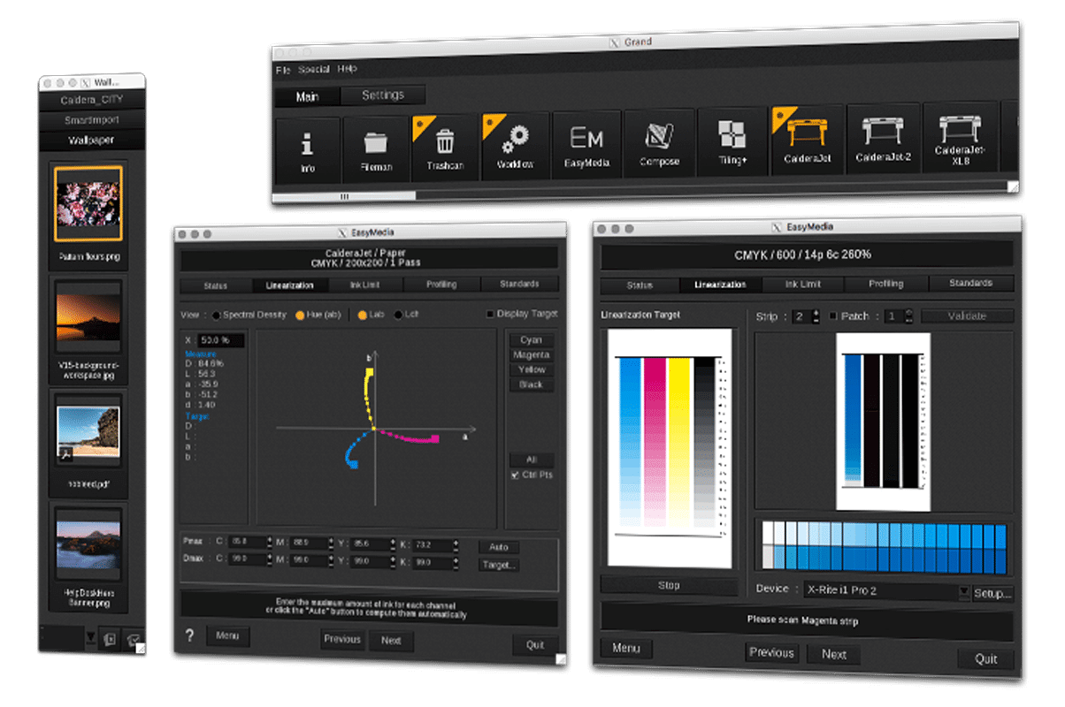Increase the Strip number stepper
The image size is (1065, 707).
816,312
